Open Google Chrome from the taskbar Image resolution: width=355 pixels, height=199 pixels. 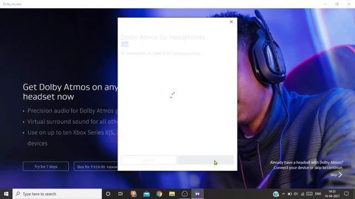coord(159,194)
